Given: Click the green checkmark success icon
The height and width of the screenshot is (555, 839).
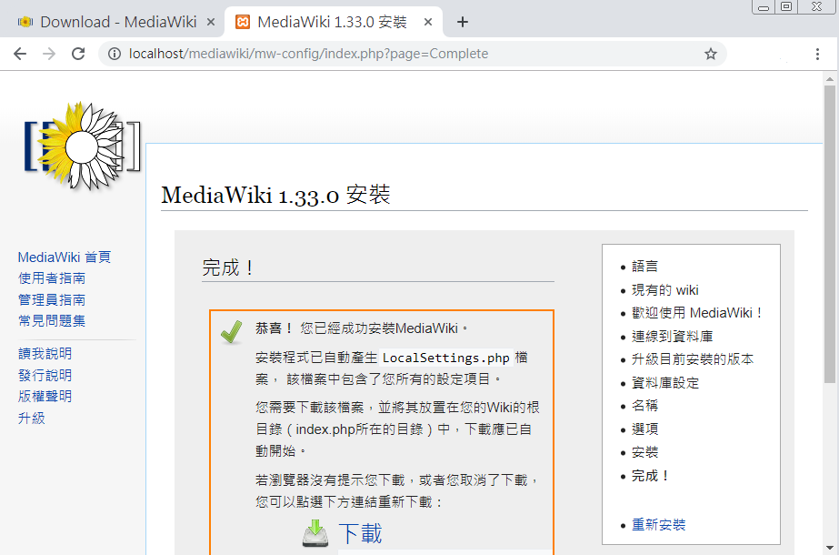Looking at the screenshot, I should [x=232, y=332].
